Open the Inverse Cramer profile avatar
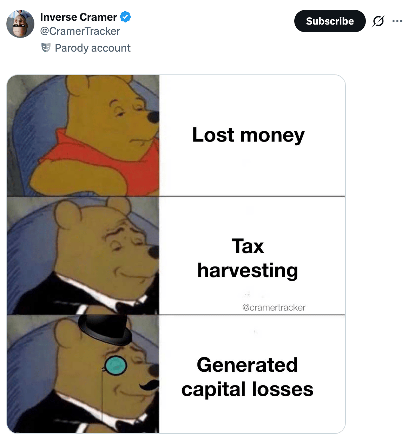 [x=20, y=24]
